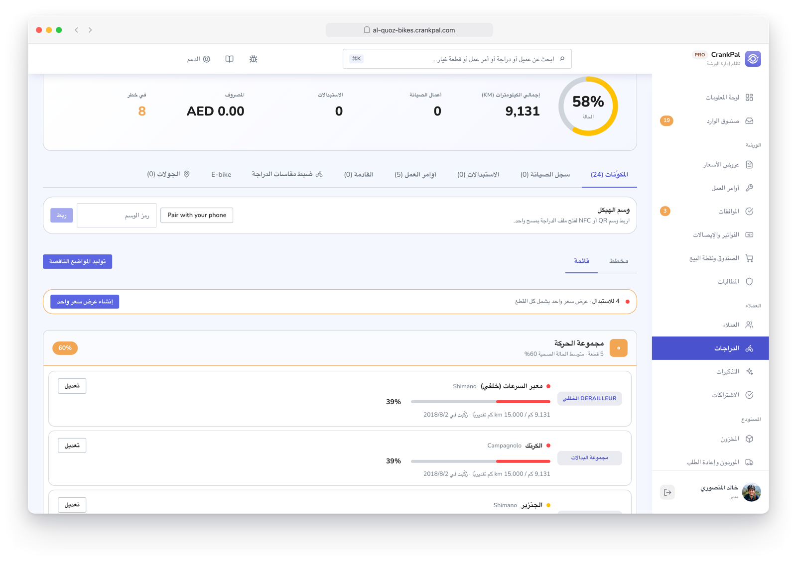Go back with browser back arrow
The image size is (797, 563).
tap(76, 30)
